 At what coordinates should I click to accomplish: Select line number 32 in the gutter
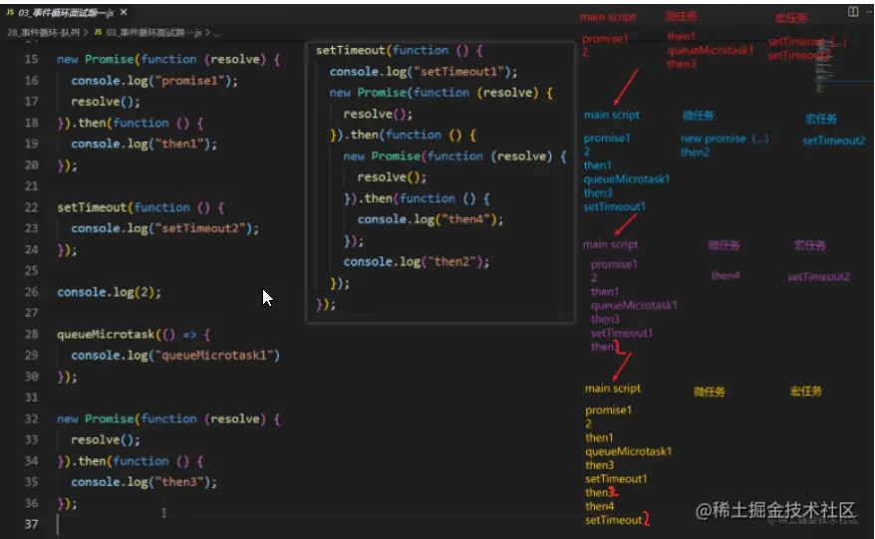31,419
